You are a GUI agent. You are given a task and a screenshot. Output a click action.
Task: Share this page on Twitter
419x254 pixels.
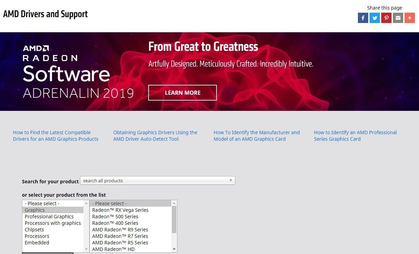pos(375,18)
